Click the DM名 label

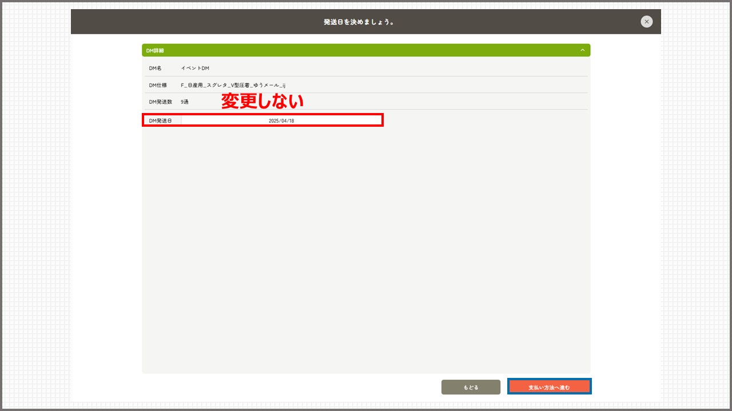[155, 68]
